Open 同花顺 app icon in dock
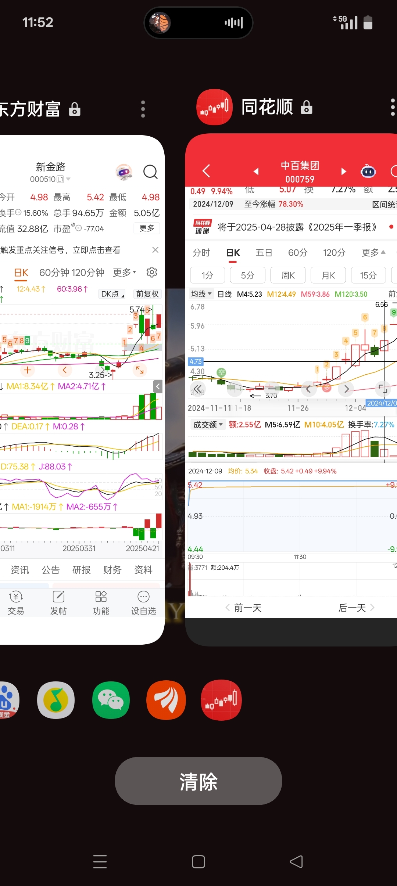 (x=221, y=700)
